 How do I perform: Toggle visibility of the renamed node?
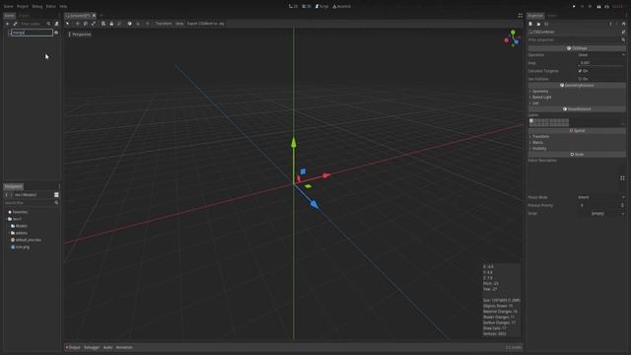pyautogui.click(x=56, y=33)
